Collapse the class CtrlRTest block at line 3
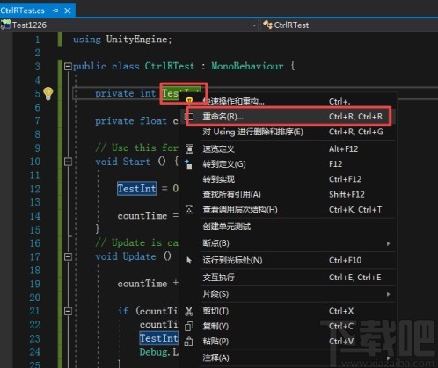438x368 pixels. click(68, 67)
